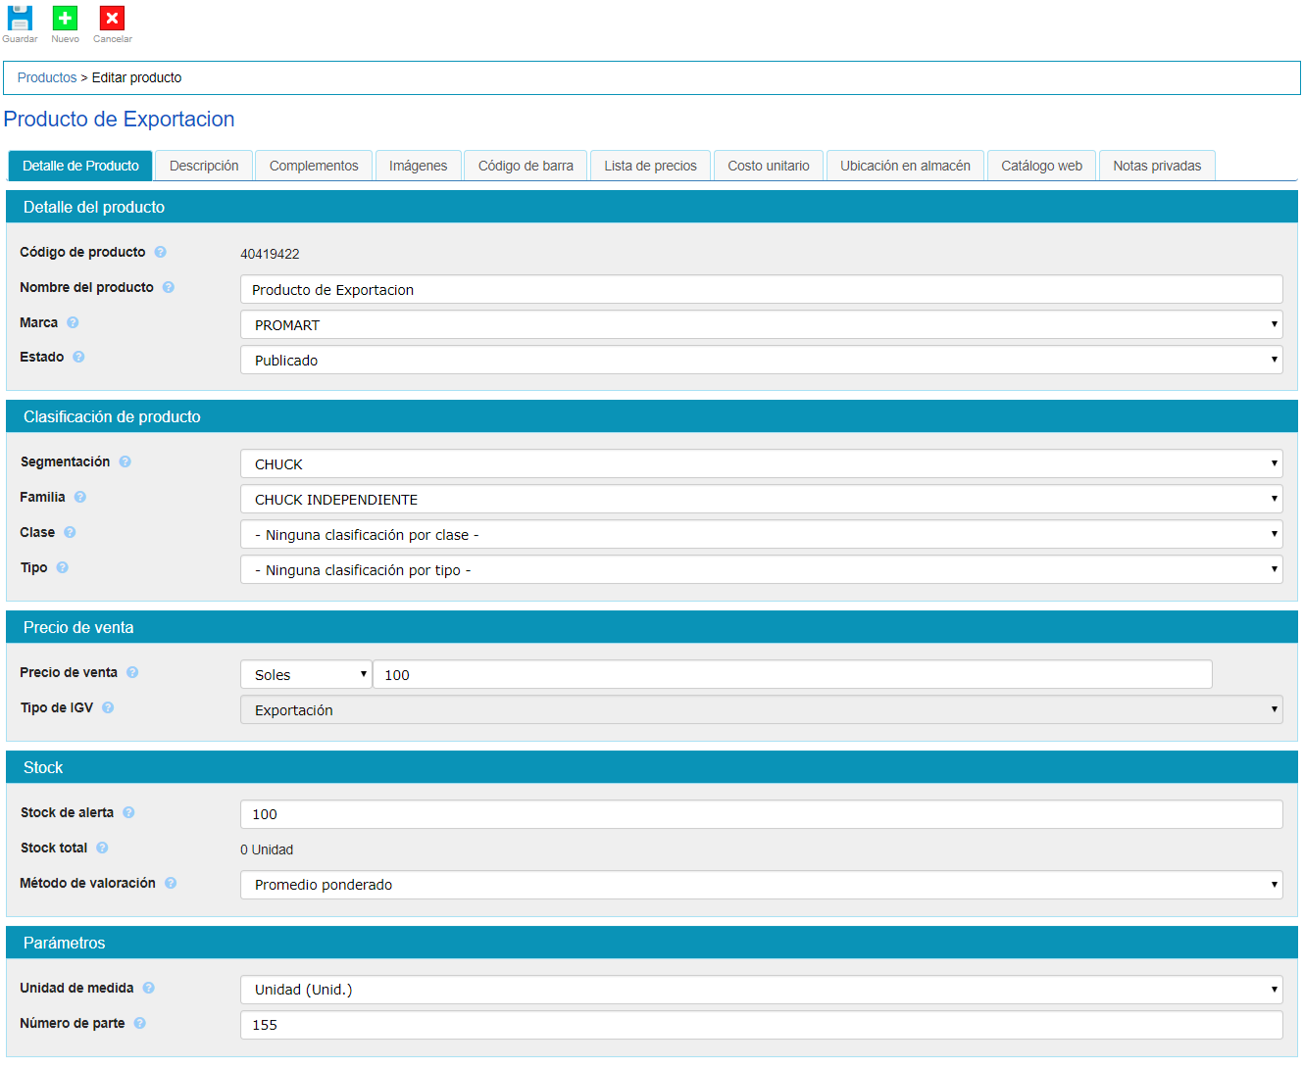The image size is (1304, 1067).
Task: Click the red Cancelar icon
Action: [112, 19]
